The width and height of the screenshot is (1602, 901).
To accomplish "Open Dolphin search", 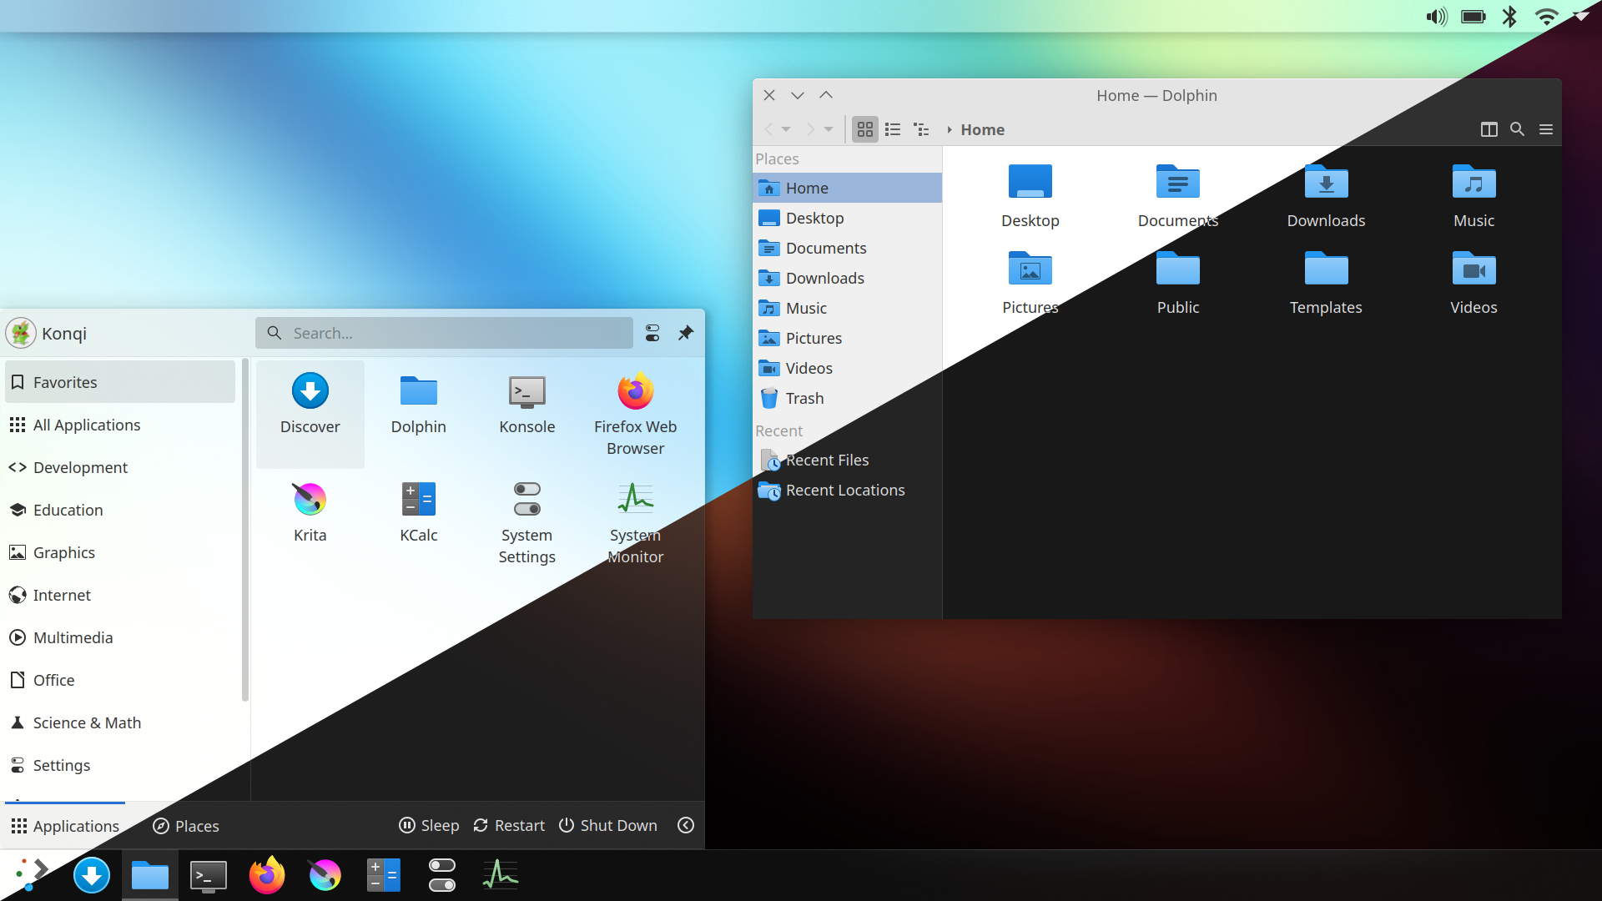I will 1518,129.
